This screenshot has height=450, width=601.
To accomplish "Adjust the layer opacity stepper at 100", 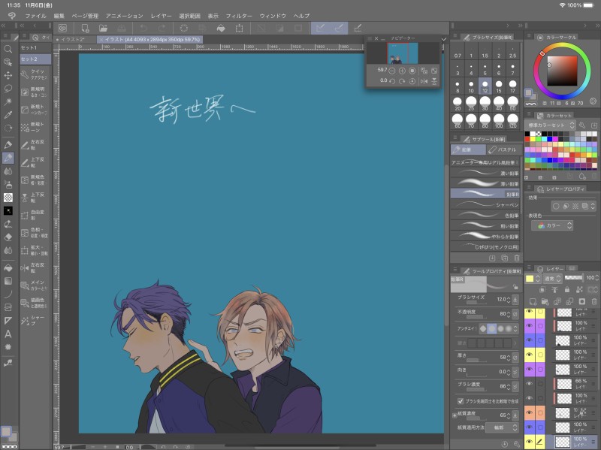I will click(x=596, y=277).
